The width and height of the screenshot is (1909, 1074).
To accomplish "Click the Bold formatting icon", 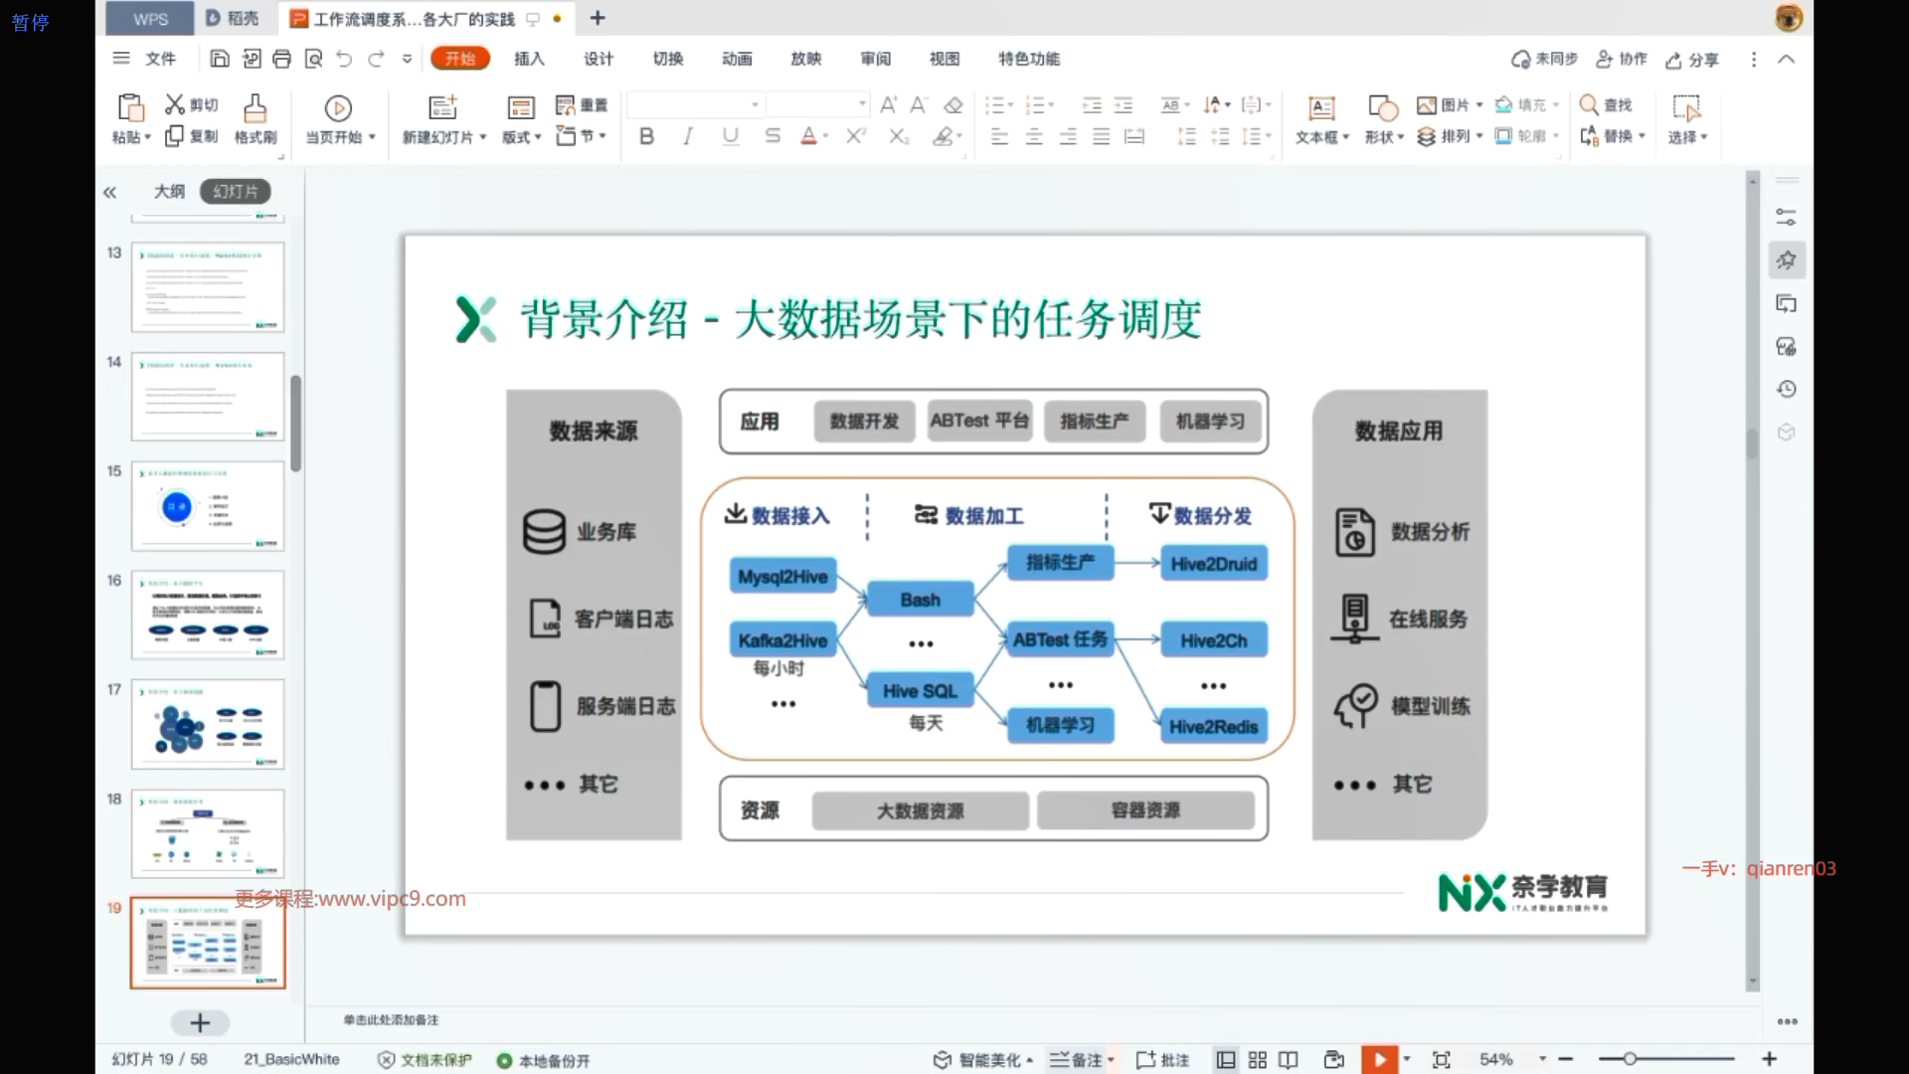I will 646,136.
